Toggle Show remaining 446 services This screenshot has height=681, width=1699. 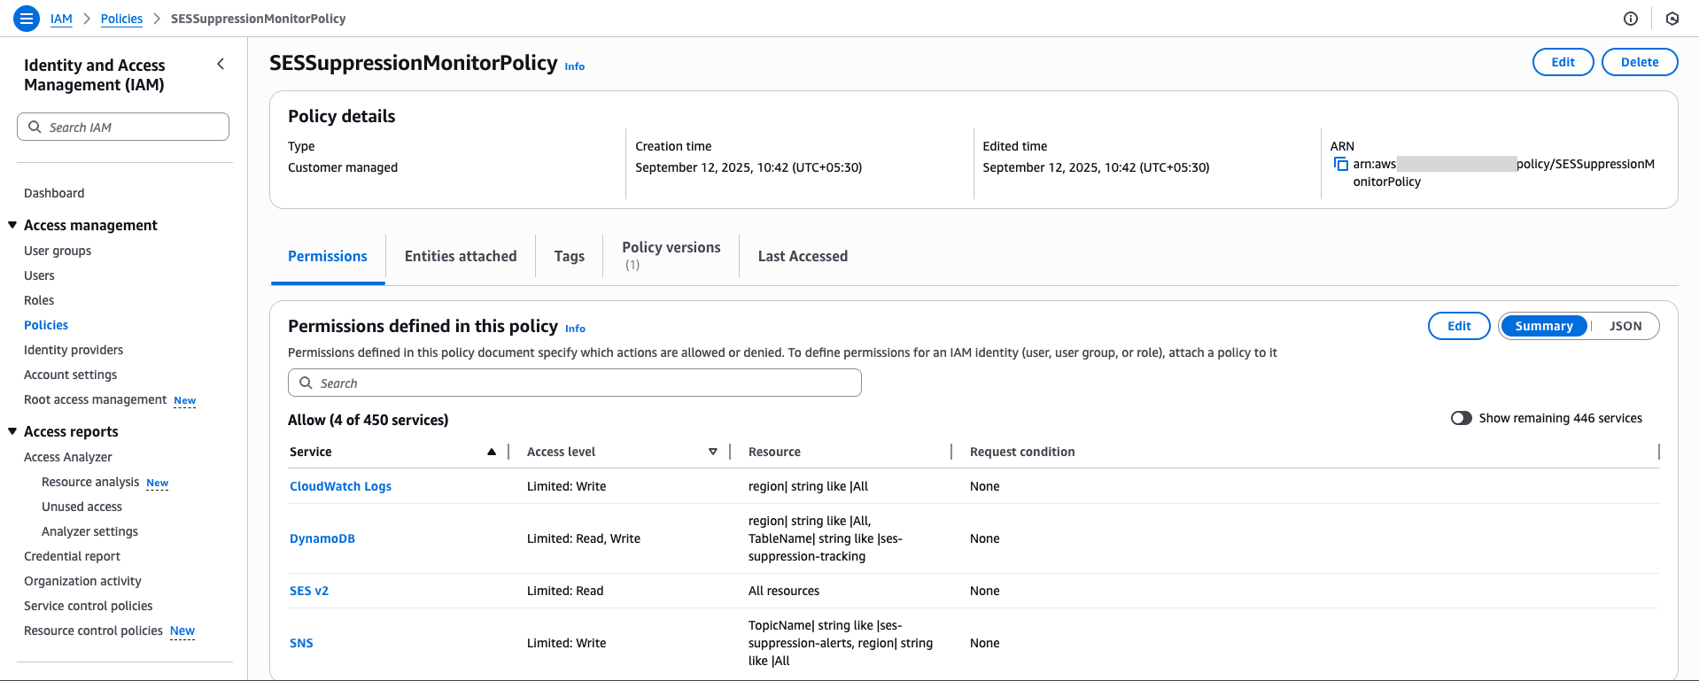point(1461,418)
